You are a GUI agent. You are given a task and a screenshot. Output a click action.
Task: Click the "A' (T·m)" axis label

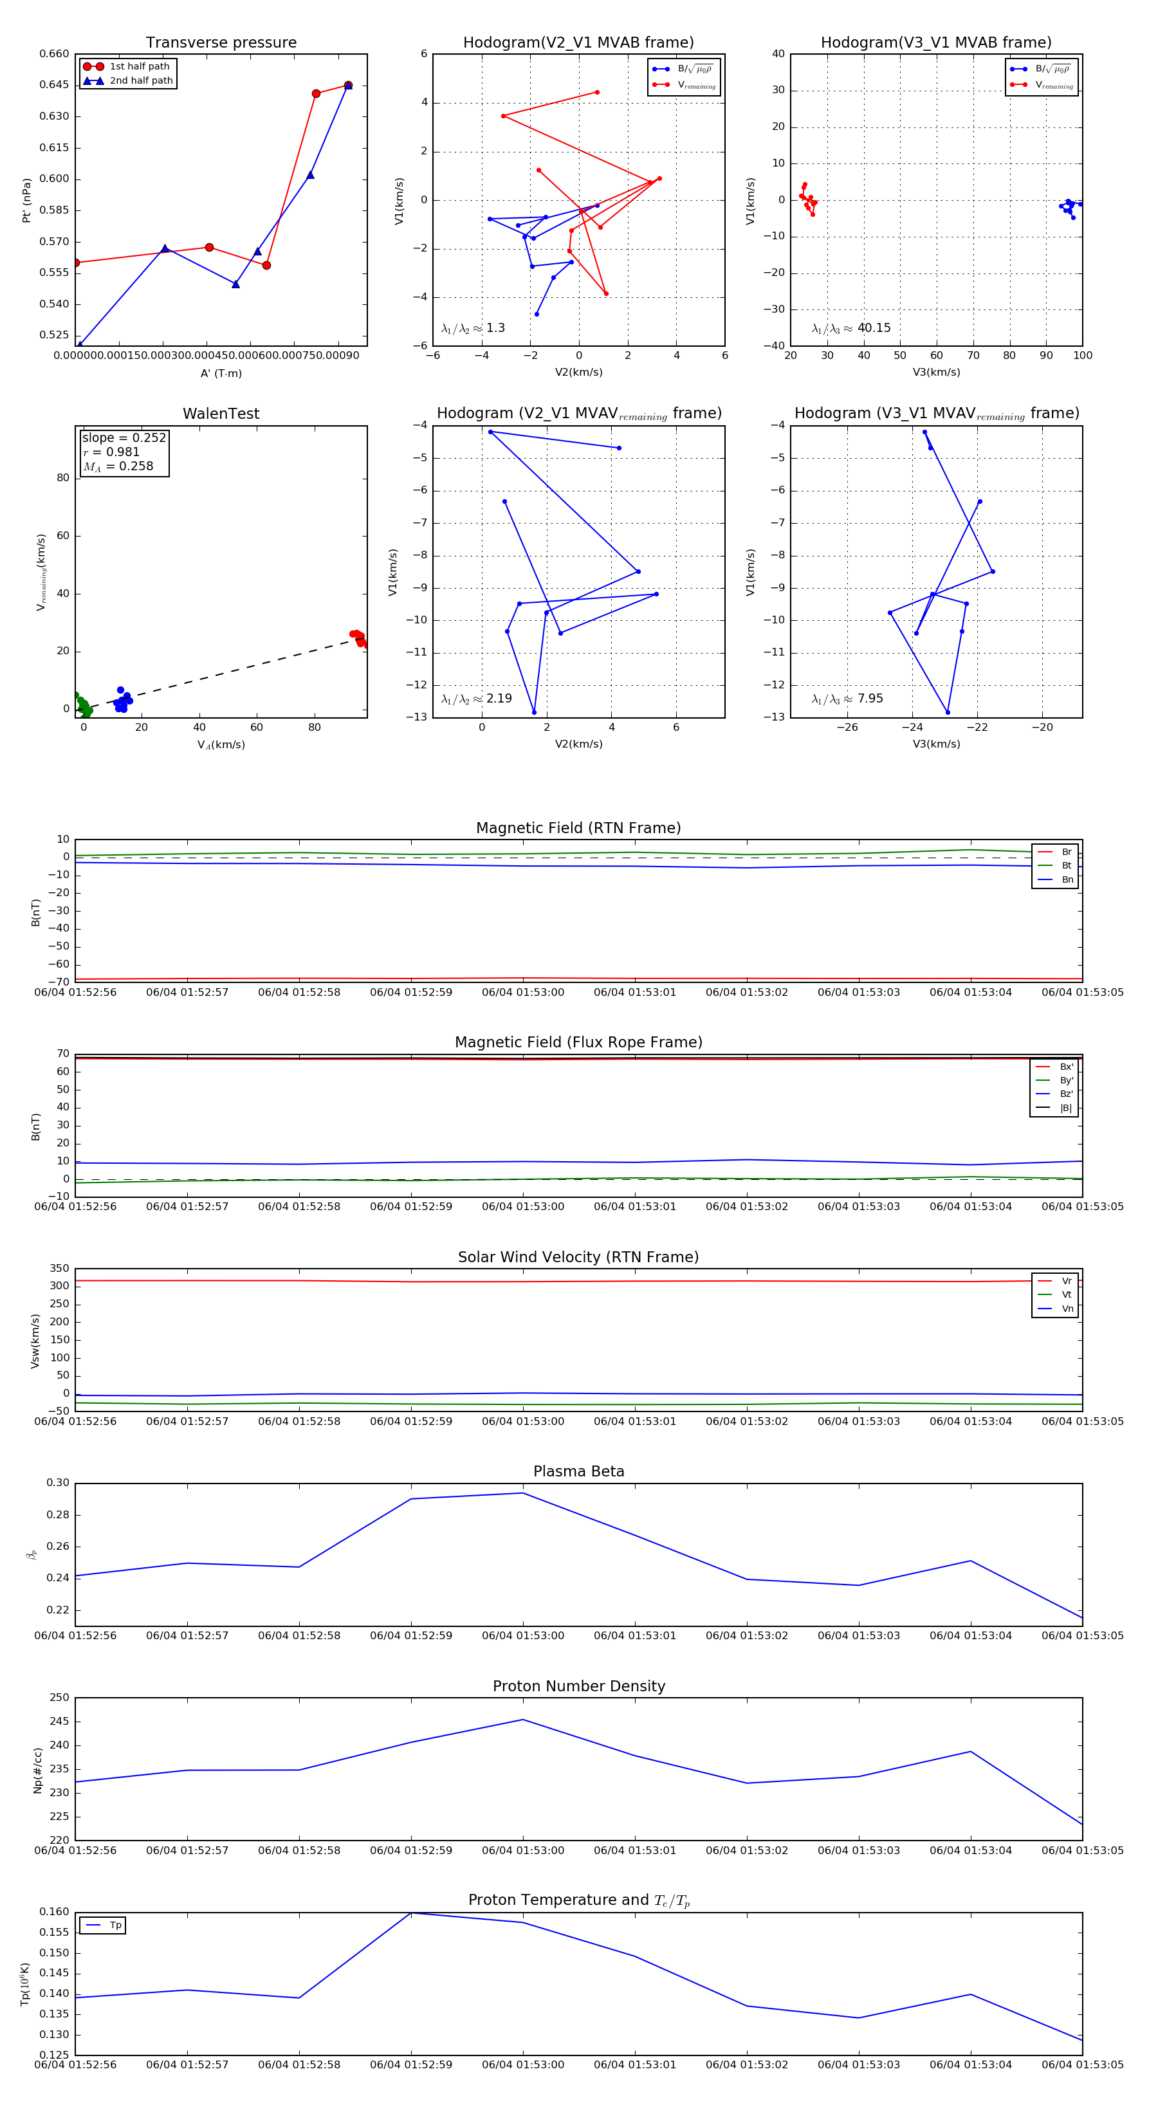221,373
